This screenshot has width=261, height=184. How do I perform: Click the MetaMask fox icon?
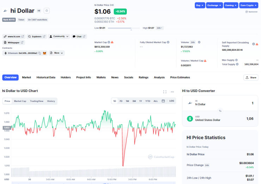44,53
